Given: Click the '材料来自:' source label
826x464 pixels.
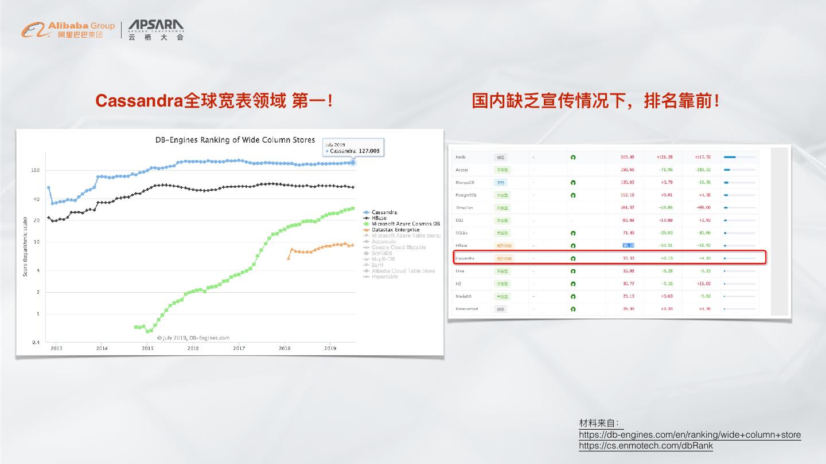Looking at the screenshot, I should tap(599, 424).
